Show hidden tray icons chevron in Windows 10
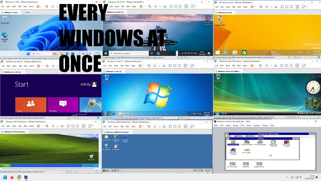The width and height of the screenshot is (321, 181). [x=180, y=53]
